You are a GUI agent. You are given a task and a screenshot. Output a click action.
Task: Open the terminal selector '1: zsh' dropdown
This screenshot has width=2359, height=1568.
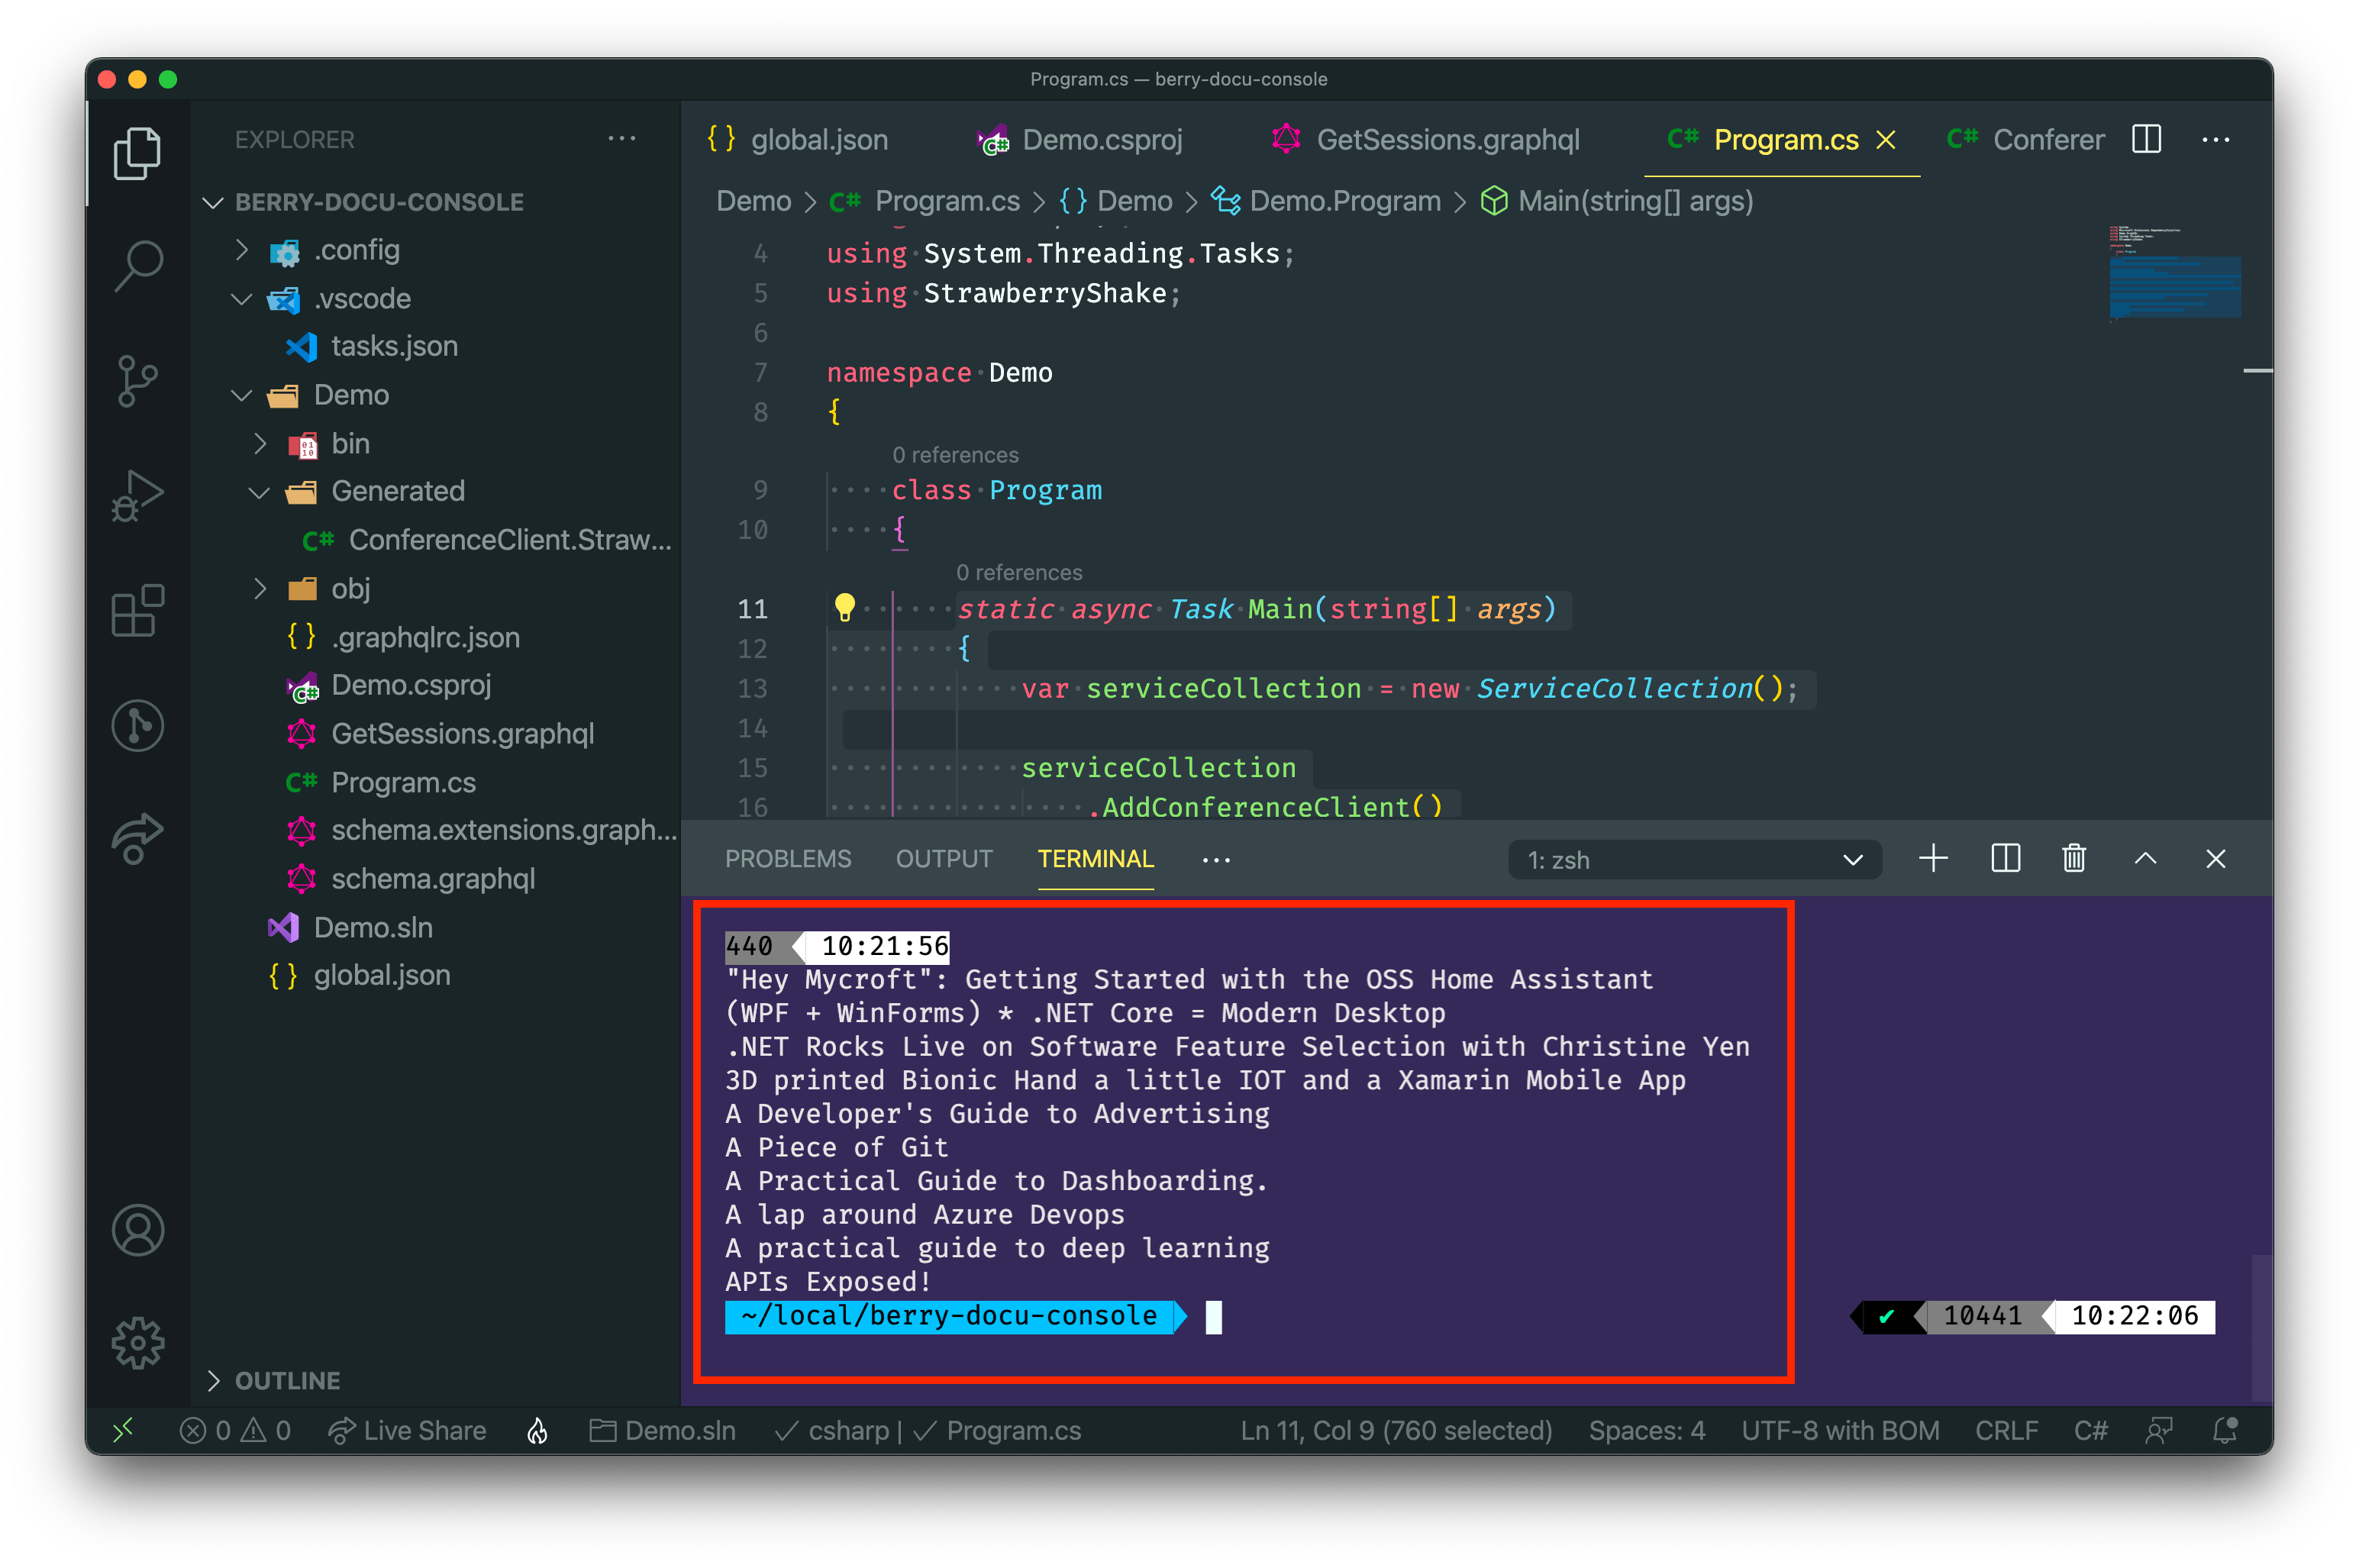(x=1694, y=860)
